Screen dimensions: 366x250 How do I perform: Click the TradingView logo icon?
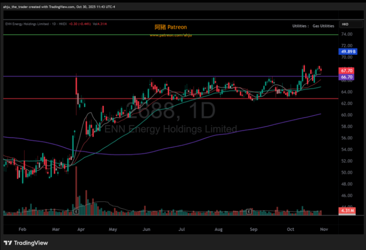pyautogui.click(x=8, y=243)
